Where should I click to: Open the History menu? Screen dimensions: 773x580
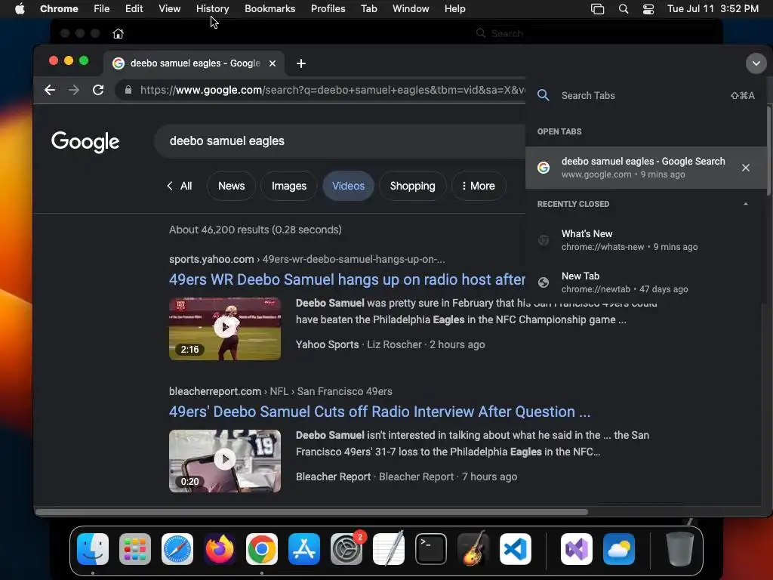coord(212,9)
